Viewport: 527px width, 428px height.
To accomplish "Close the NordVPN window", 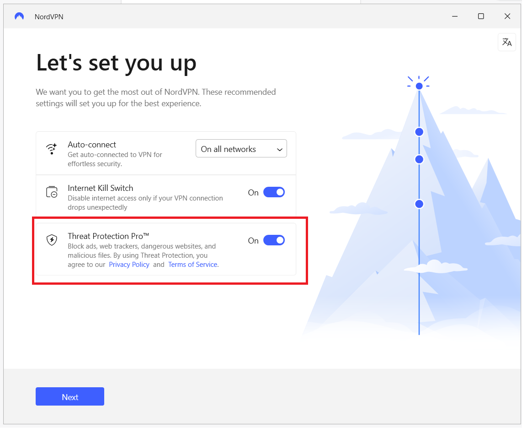I will [x=507, y=16].
